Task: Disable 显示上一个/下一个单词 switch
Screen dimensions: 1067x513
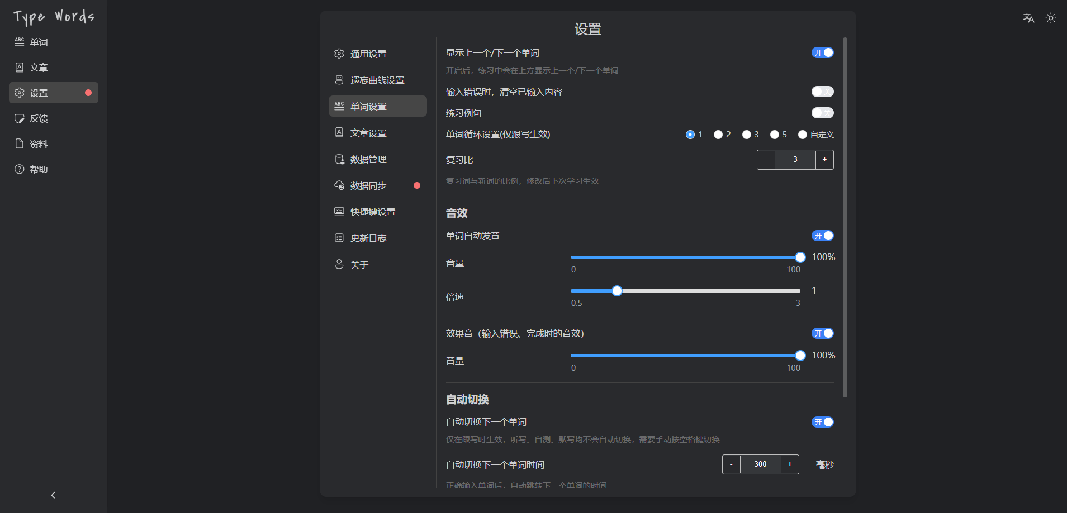Action: click(x=822, y=52)
